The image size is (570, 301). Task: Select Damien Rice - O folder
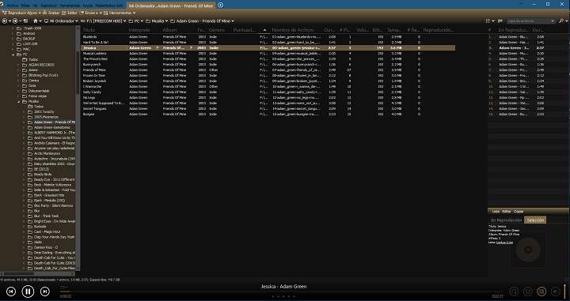[46, 247]
